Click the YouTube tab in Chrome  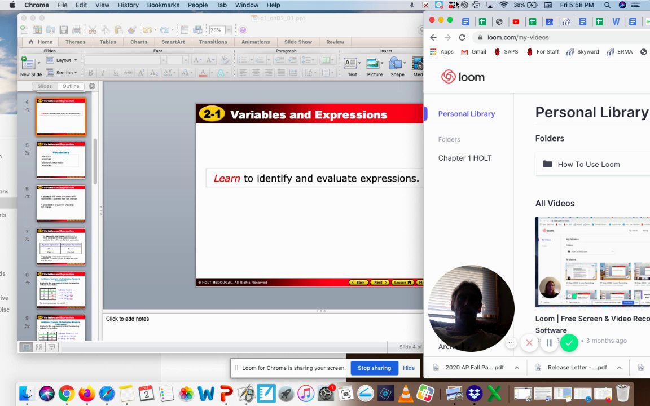tap(516, 21)
